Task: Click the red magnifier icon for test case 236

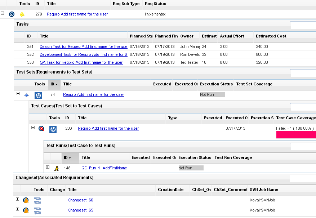Action: coord(41,129)
